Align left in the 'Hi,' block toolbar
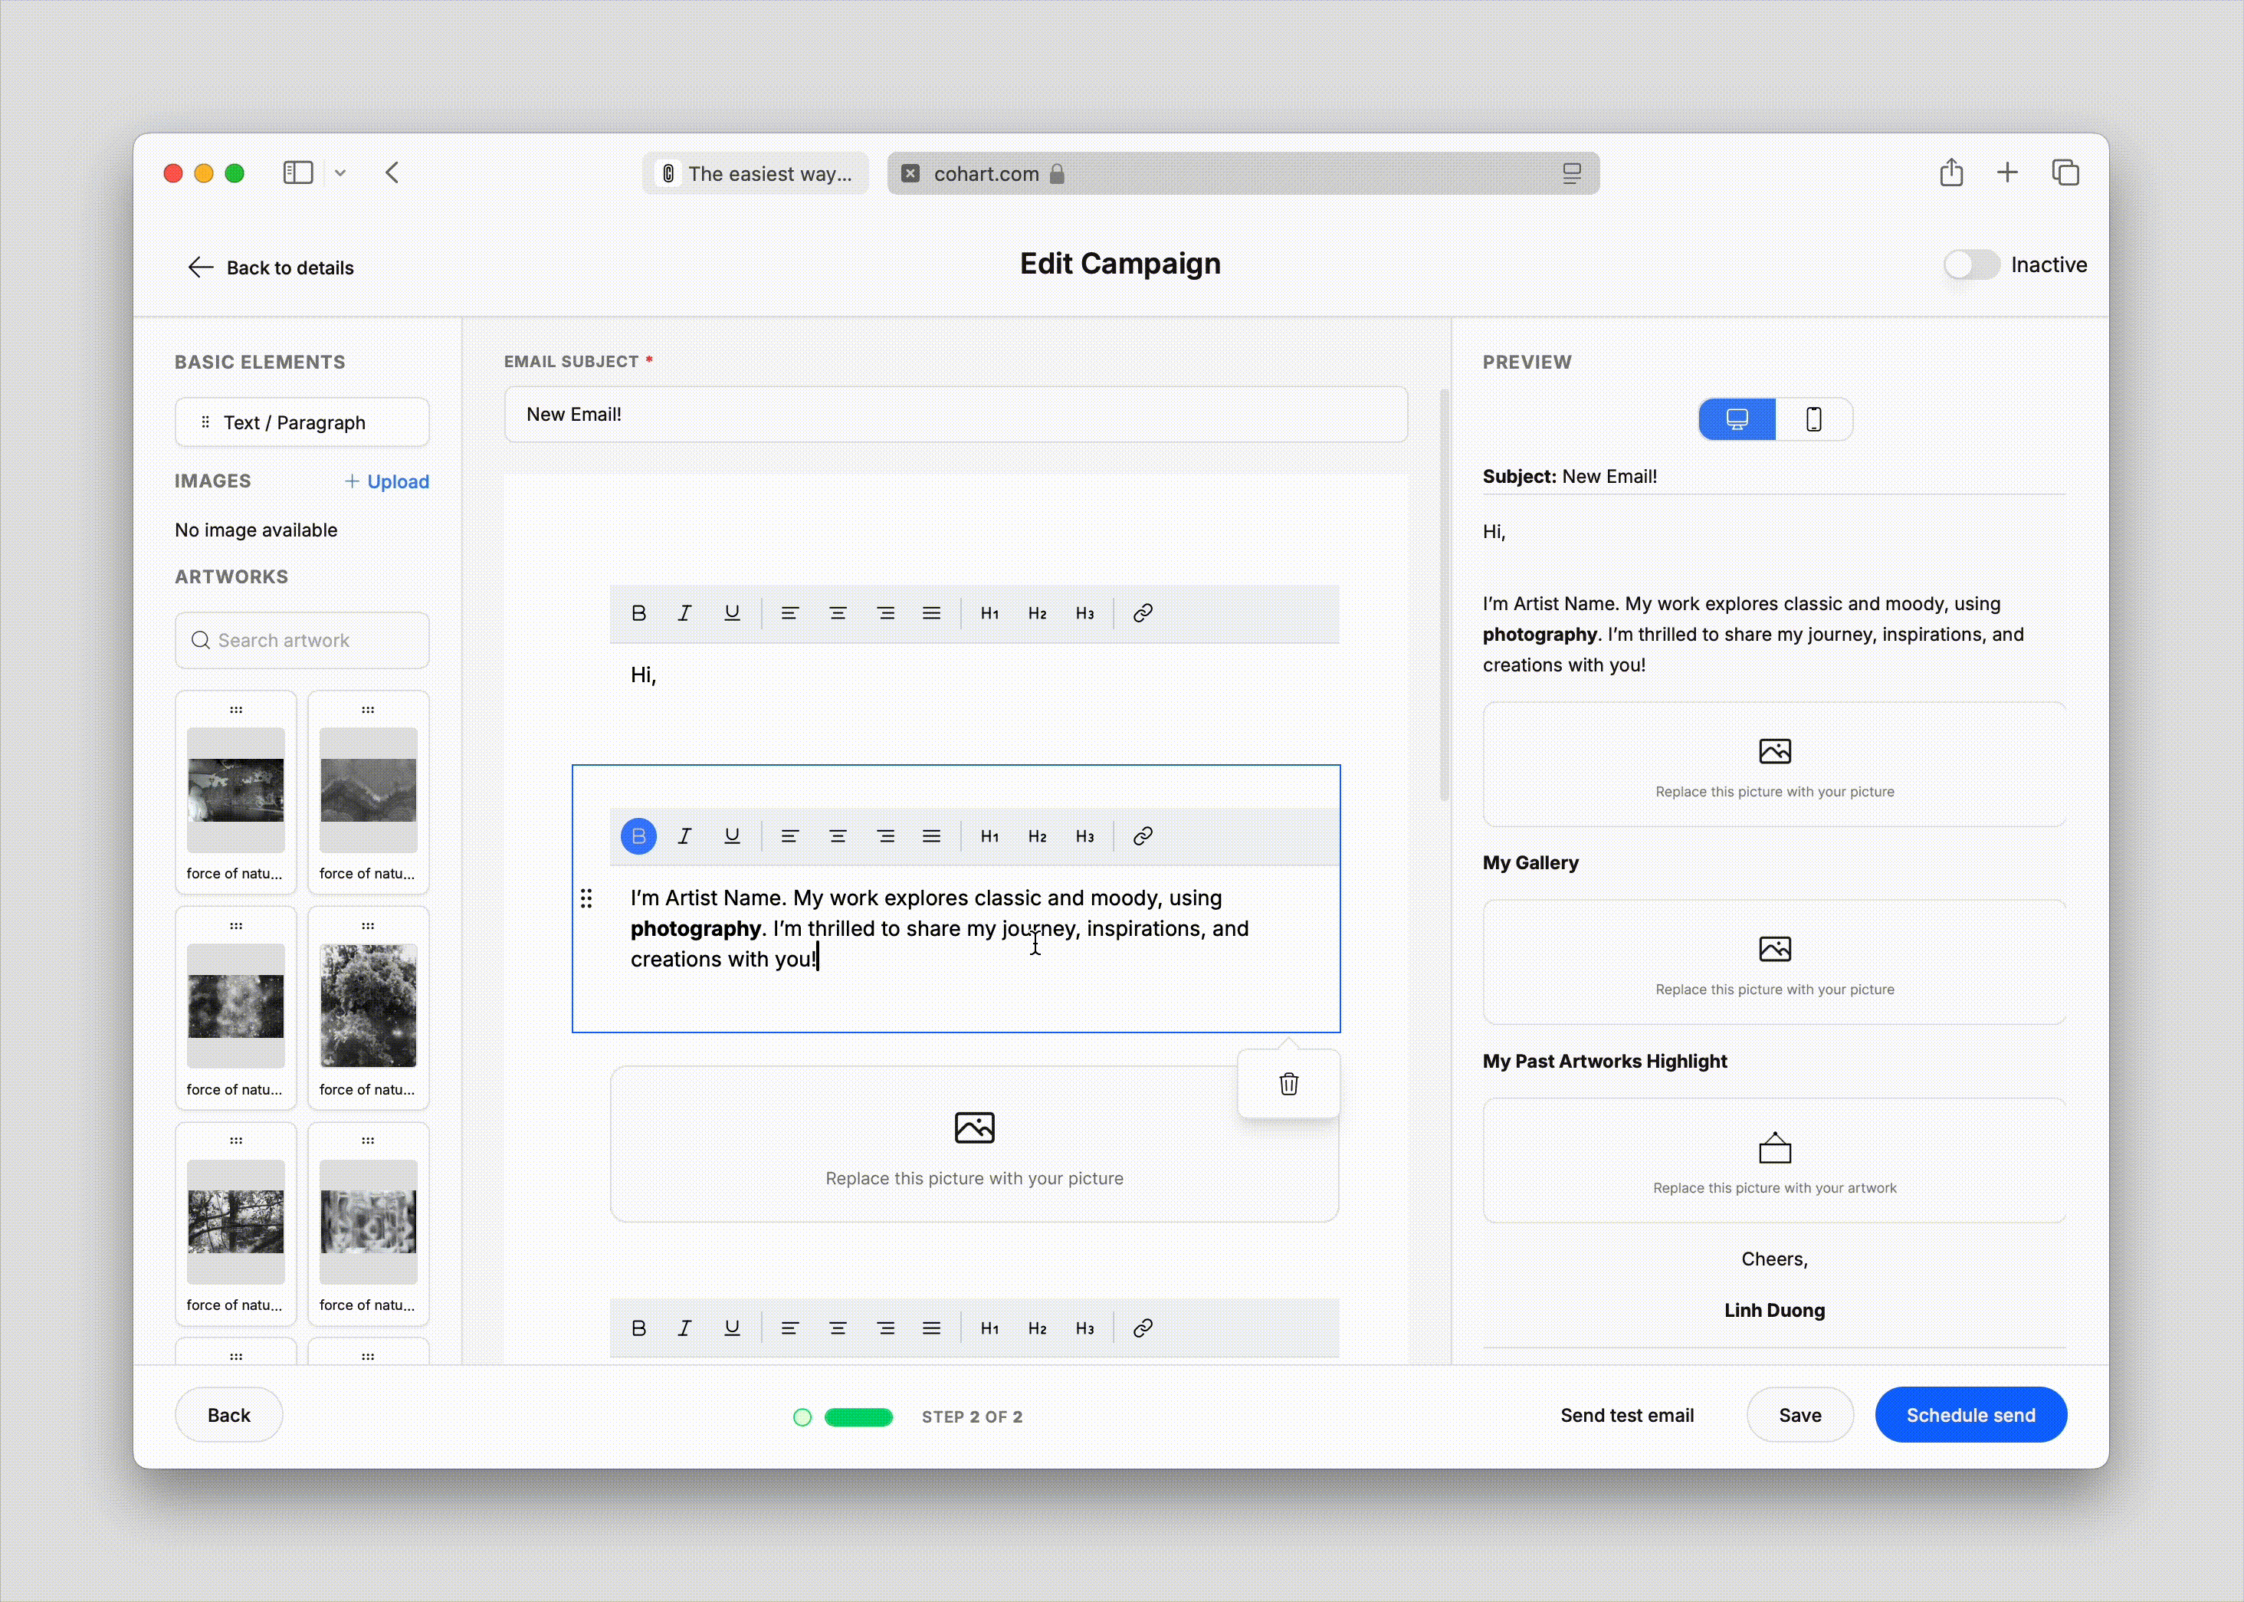2244x1602 pixels. pyautogui.click(x=789, y=613)
